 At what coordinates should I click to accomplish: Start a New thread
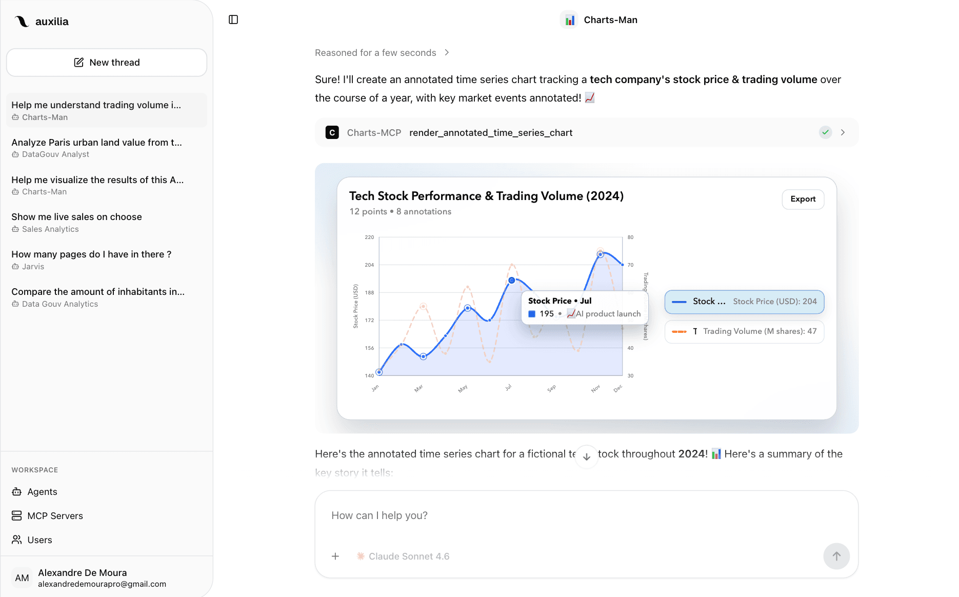point(107,63)
